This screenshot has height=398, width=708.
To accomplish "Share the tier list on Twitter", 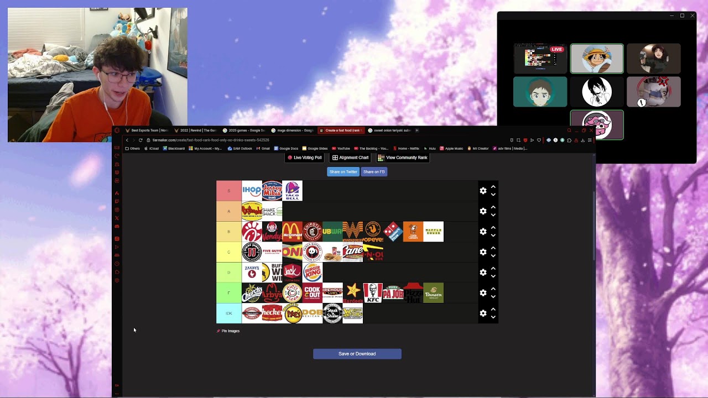I will [343, 172].
